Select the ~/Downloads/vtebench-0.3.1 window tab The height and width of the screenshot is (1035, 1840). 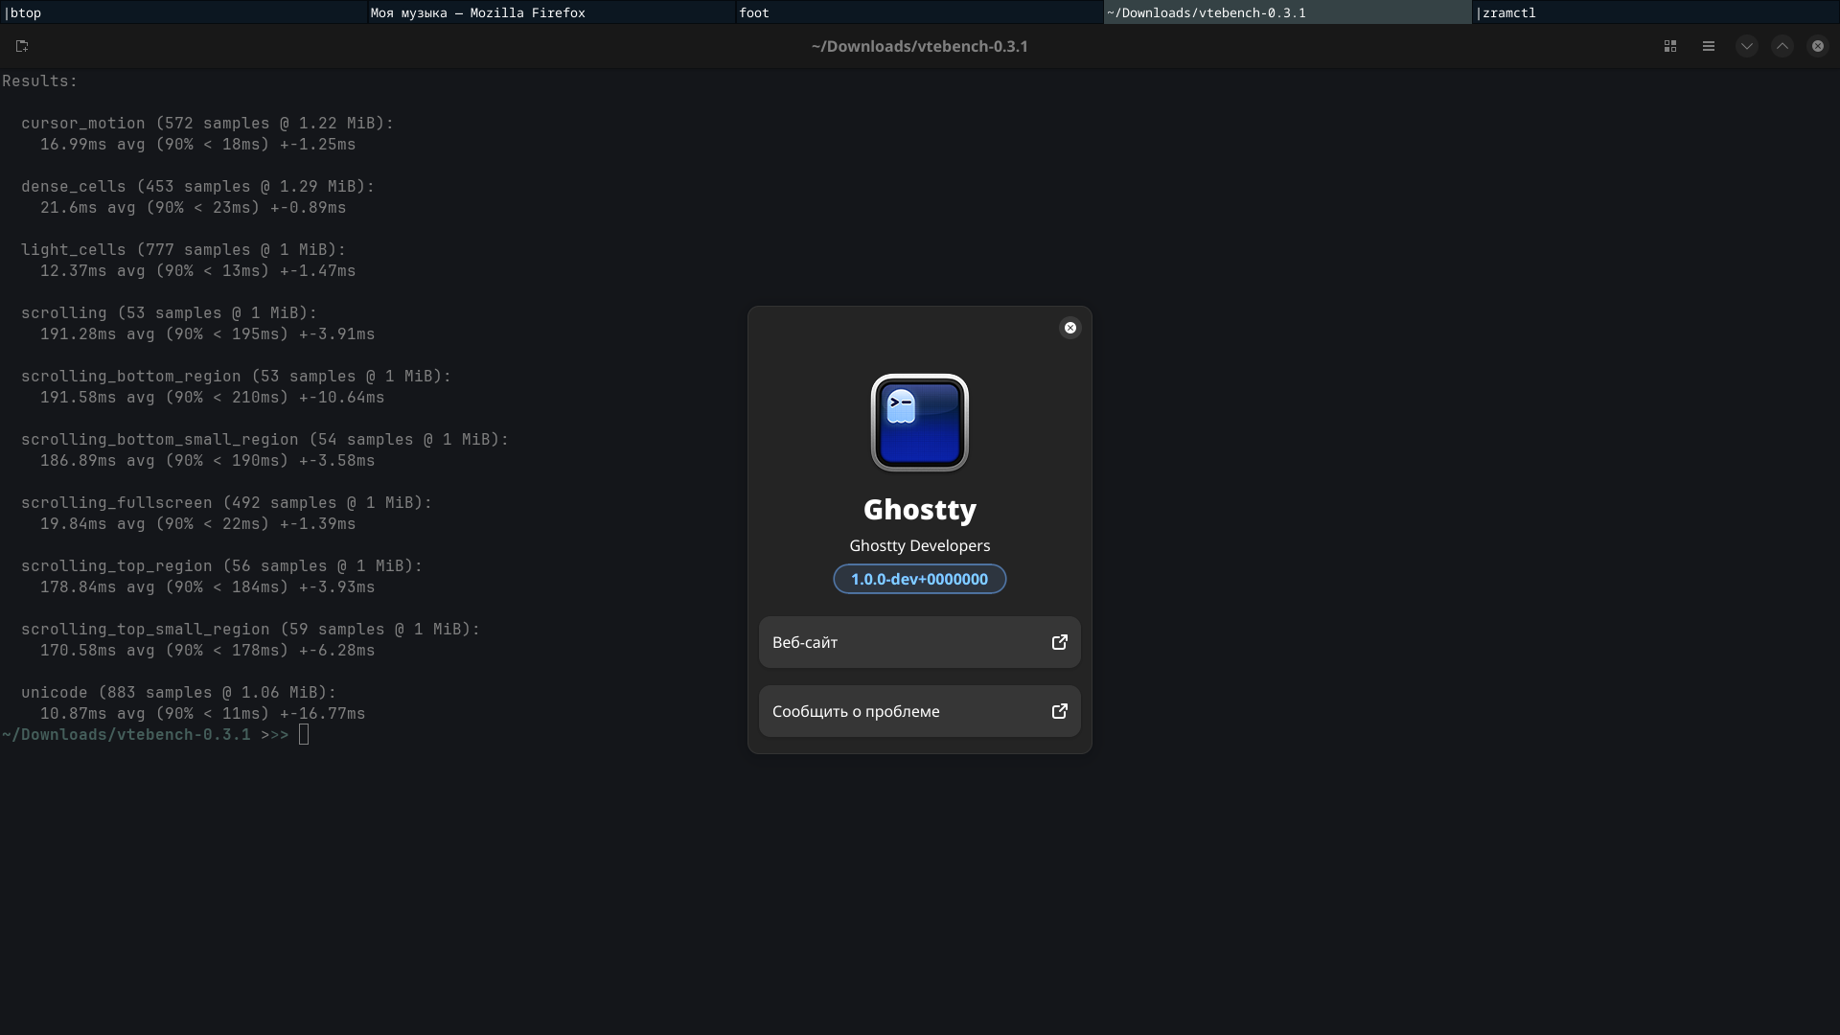(x=1288, y=12)
